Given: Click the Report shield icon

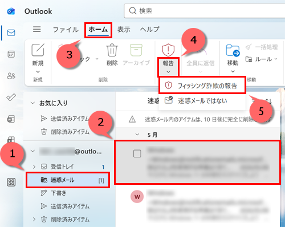Looking at the screenshot, I should (168, 50).
